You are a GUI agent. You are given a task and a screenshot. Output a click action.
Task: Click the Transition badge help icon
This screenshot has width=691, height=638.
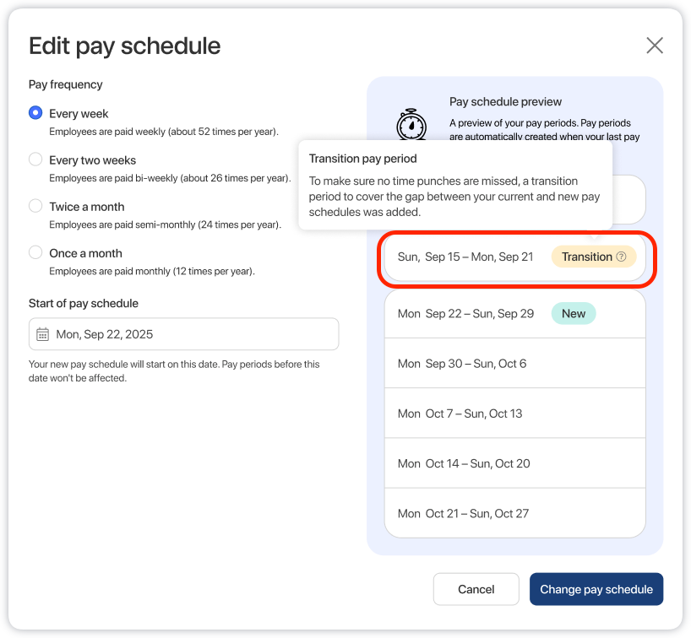click(622, 257)
